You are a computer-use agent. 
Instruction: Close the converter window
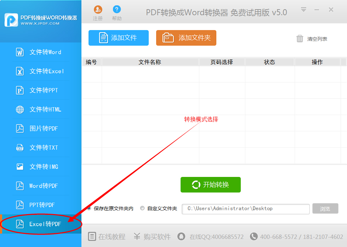point(331,10)
